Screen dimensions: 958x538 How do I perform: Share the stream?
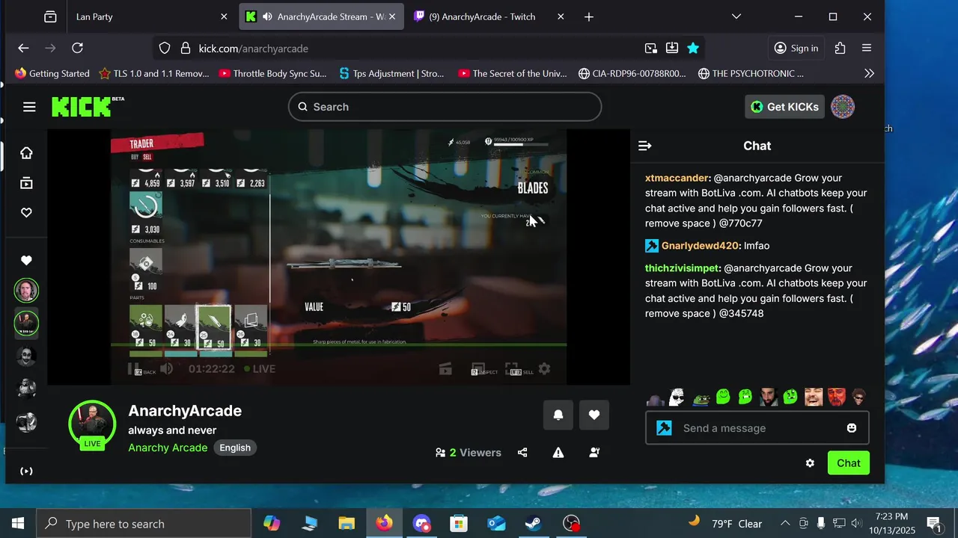click(522, 452)
